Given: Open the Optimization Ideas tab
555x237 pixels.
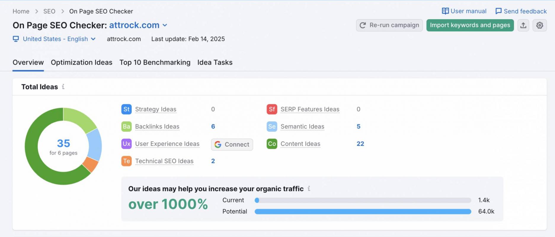Looking at the screenshot, I should pyautogui.click(x=81, y=62).
